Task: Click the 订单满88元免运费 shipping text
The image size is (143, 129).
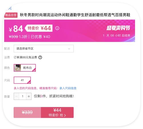Action: point(25,57)
